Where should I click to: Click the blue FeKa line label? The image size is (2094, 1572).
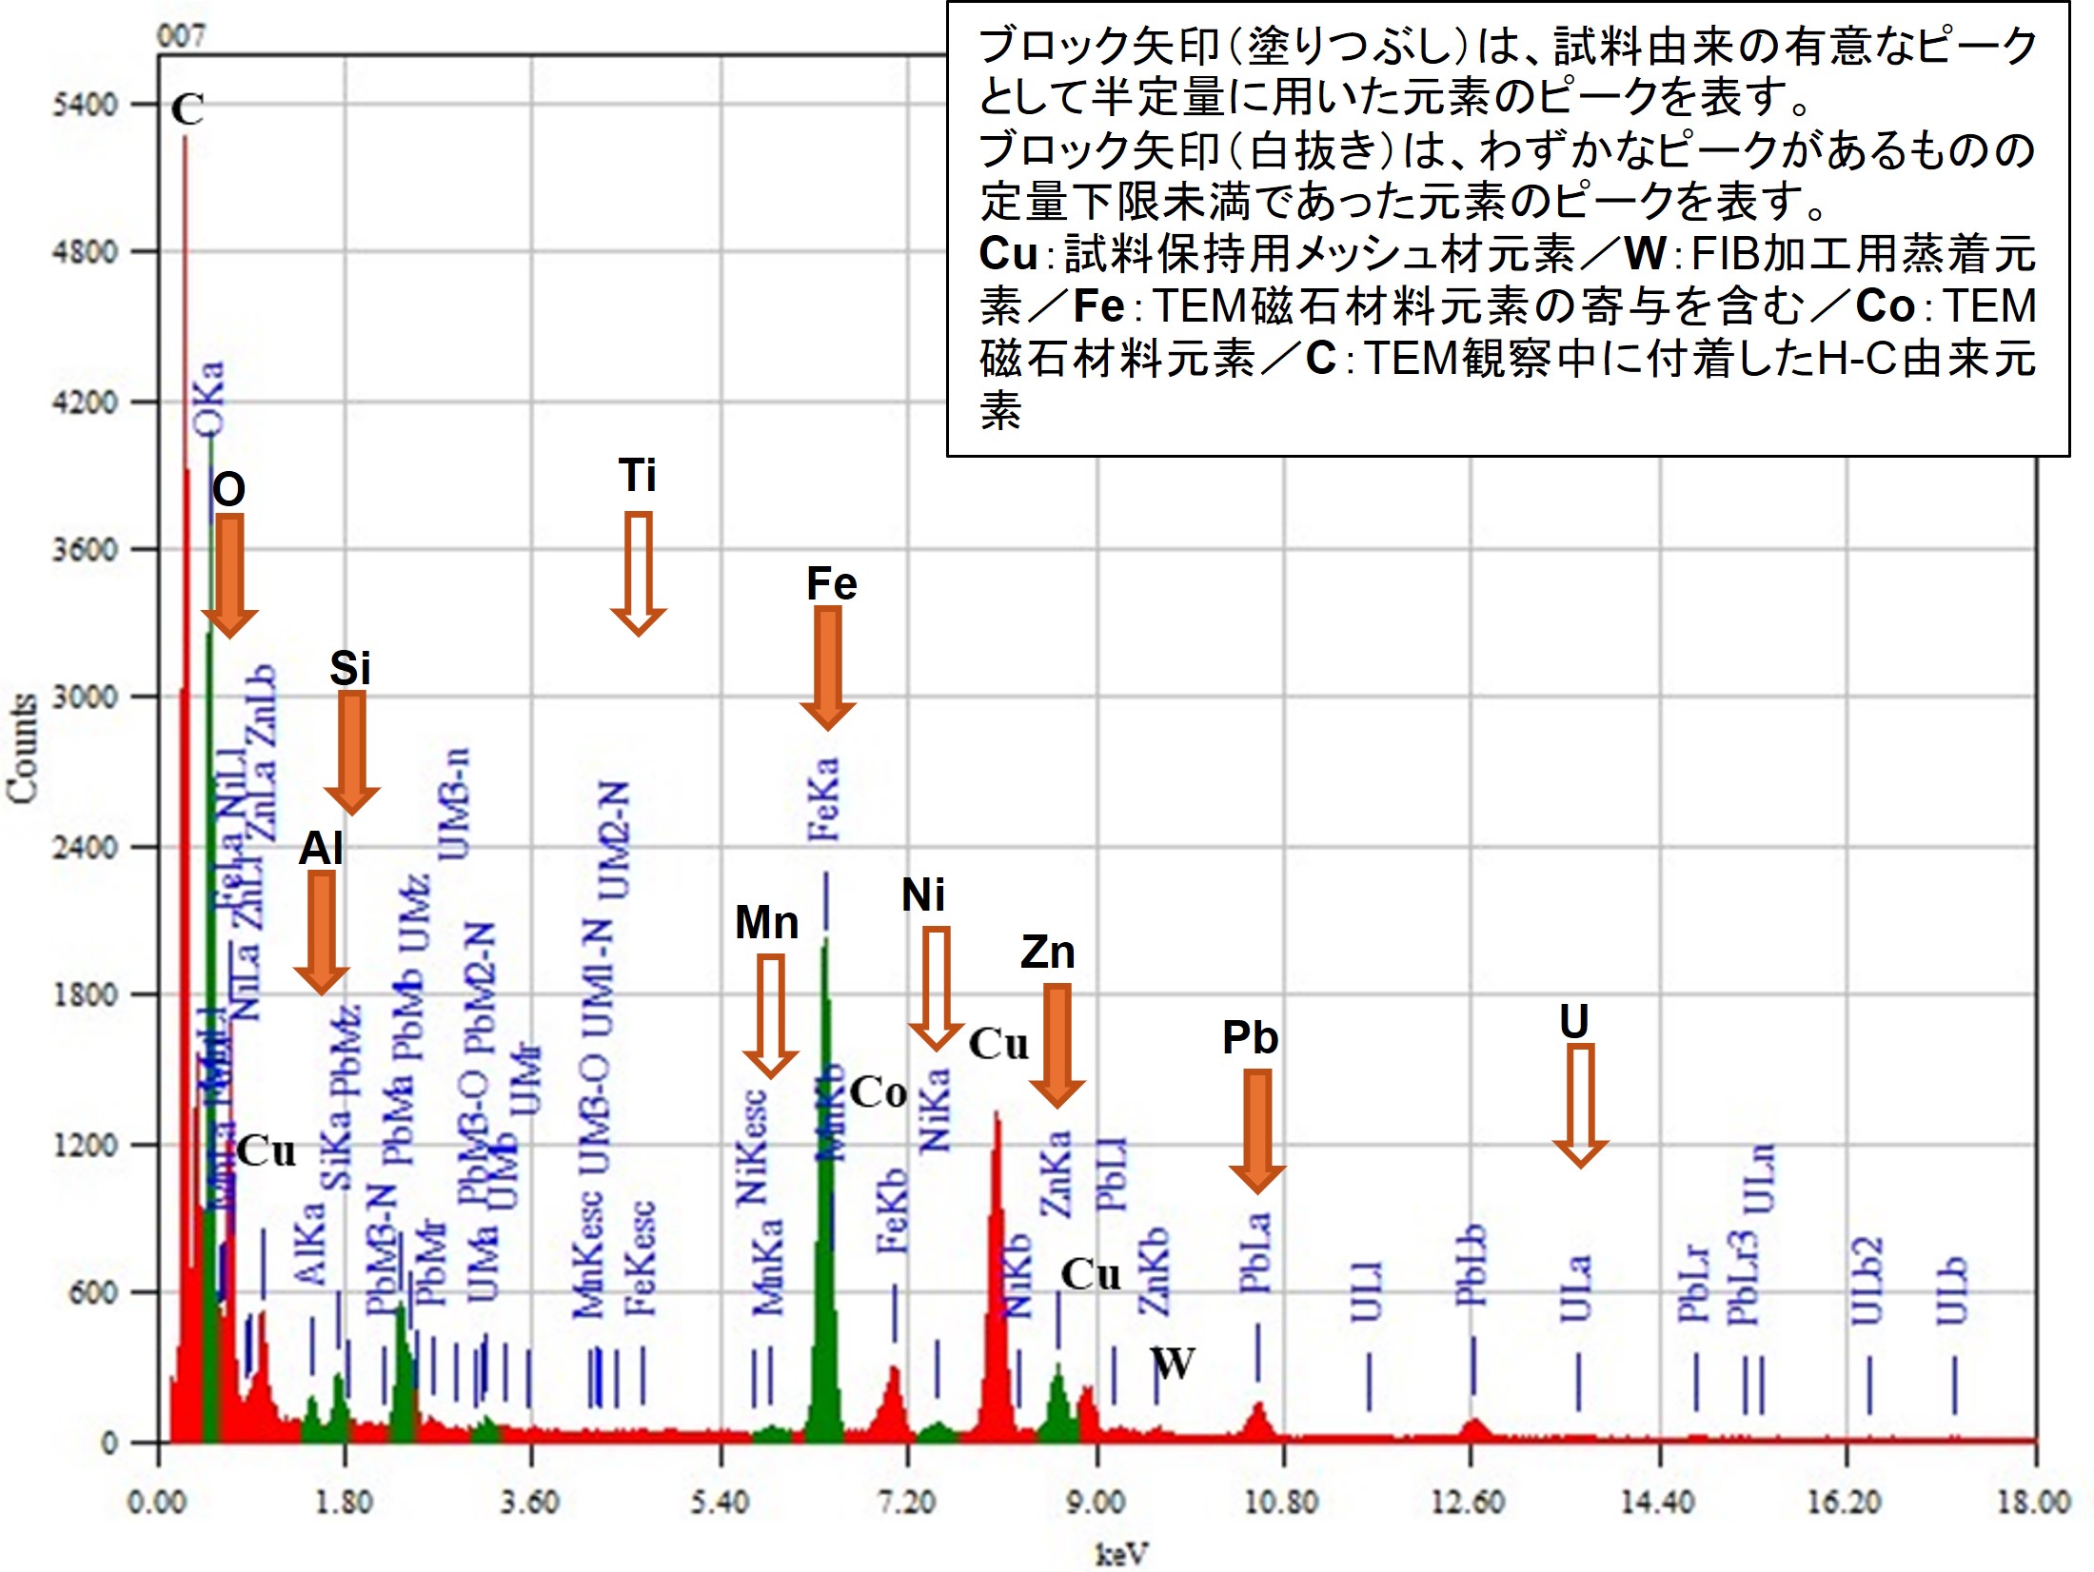[x=823, y=799]
